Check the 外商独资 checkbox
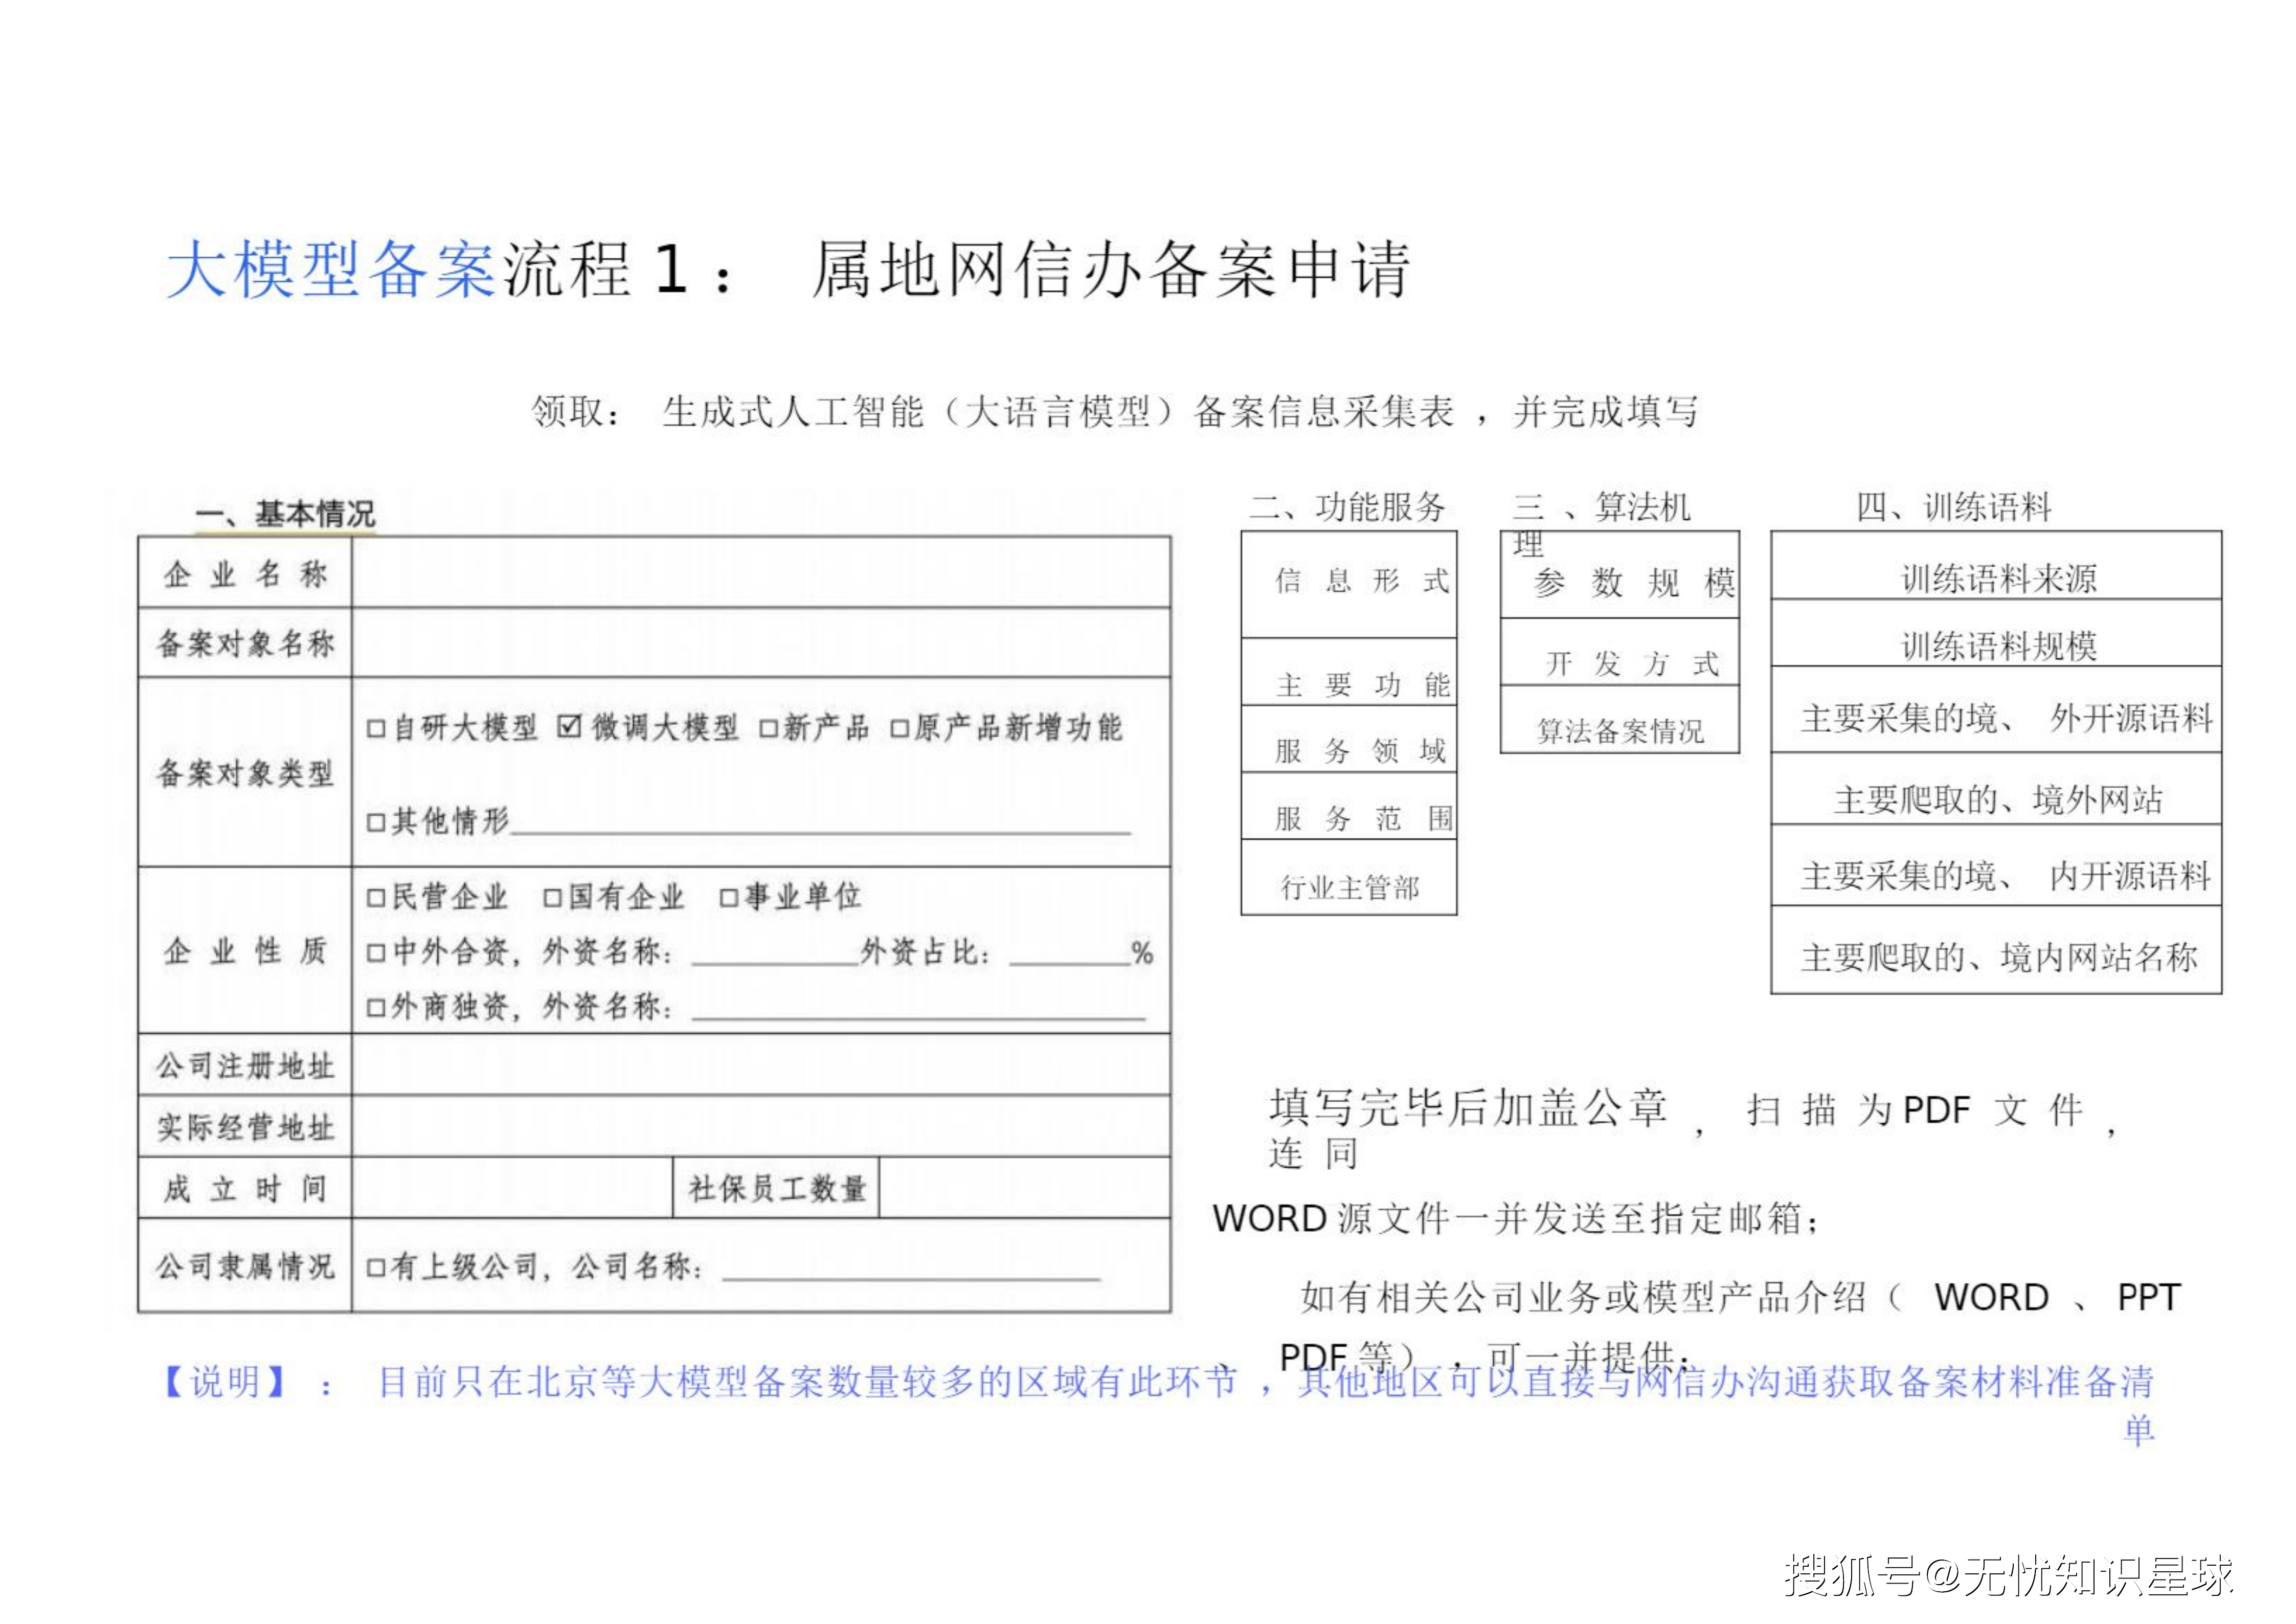This screenshot has width=2296, height=1624. pos(376,1007)
